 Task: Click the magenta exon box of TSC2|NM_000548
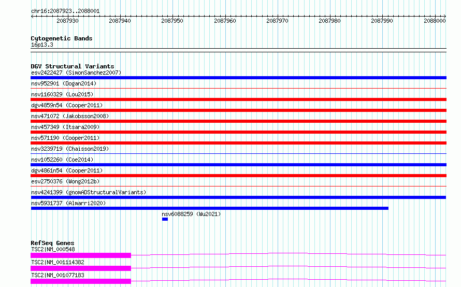[x=81, y=255]
